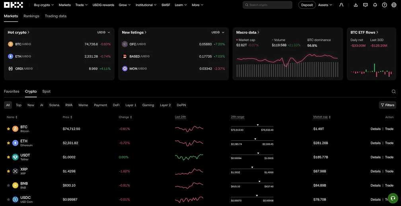Sort the table by Market cap

[x=322, y=117]
